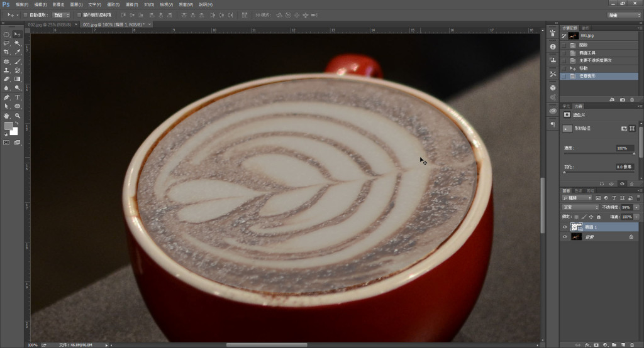Toggle visibility of the 背景 layer
Screen dimensions: 644x348
click(564, 237)
